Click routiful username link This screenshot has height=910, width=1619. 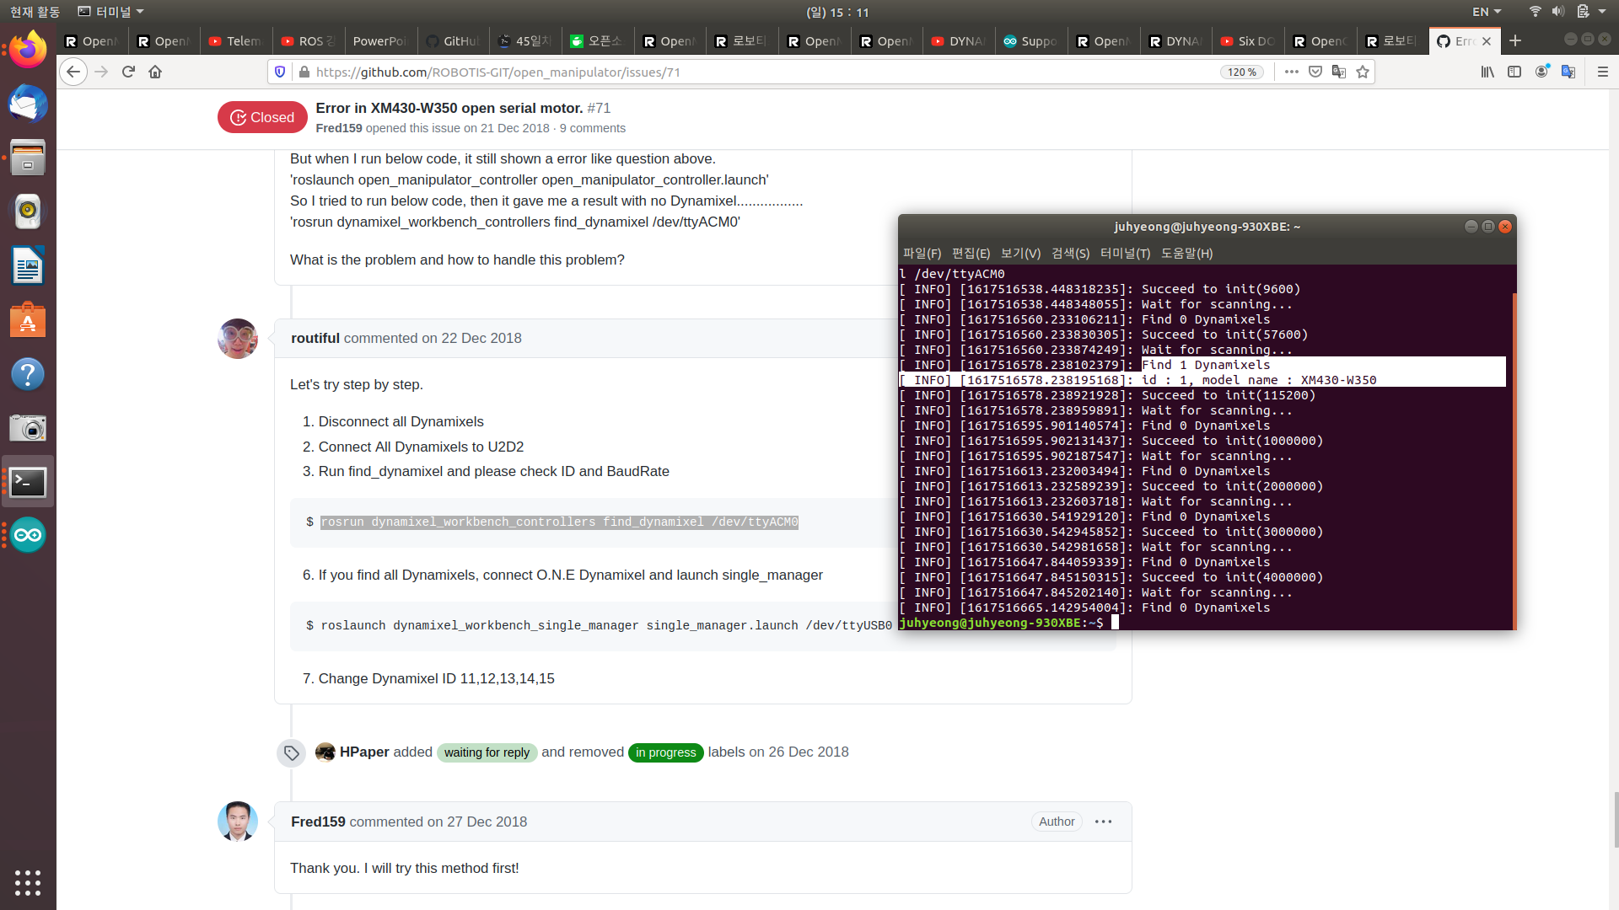[x=315, y=338]
